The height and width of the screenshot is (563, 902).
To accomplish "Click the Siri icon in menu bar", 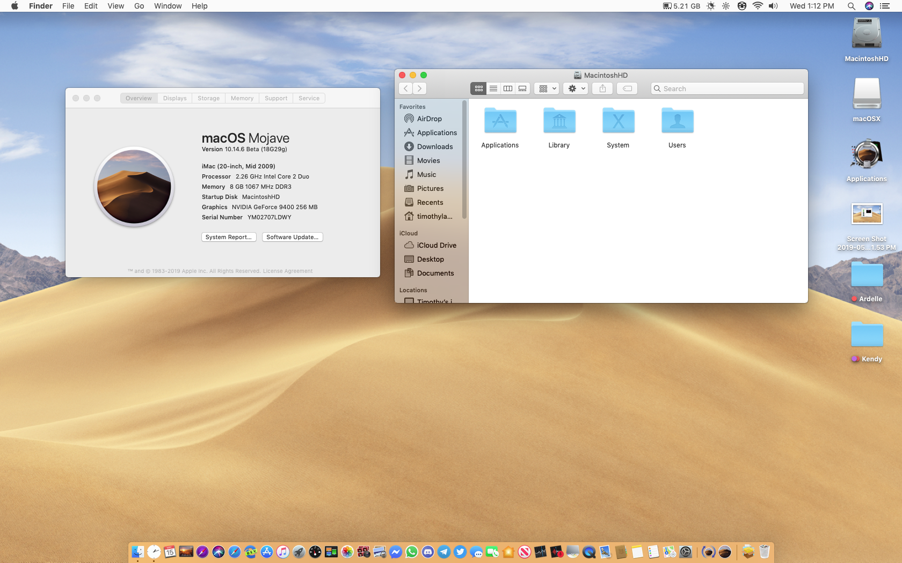I will pos(869,6).
